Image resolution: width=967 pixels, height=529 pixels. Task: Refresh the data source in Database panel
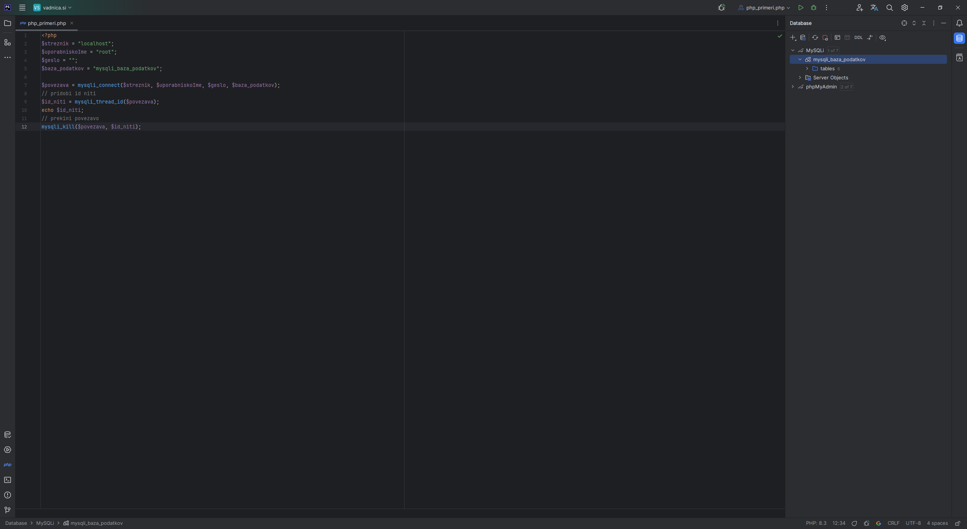pyautogui.click(x=815, y=37)
